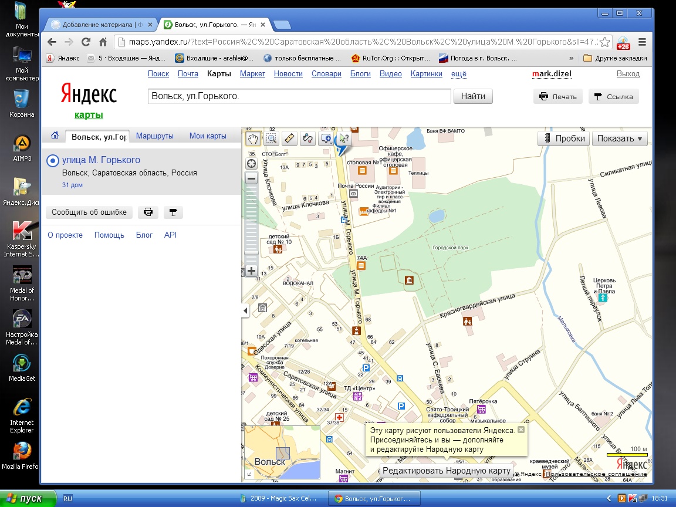This screenshot has width=676, height=507.
Task: Click the Найти search button
Action: pyautogui.click(x=473, y=96)
